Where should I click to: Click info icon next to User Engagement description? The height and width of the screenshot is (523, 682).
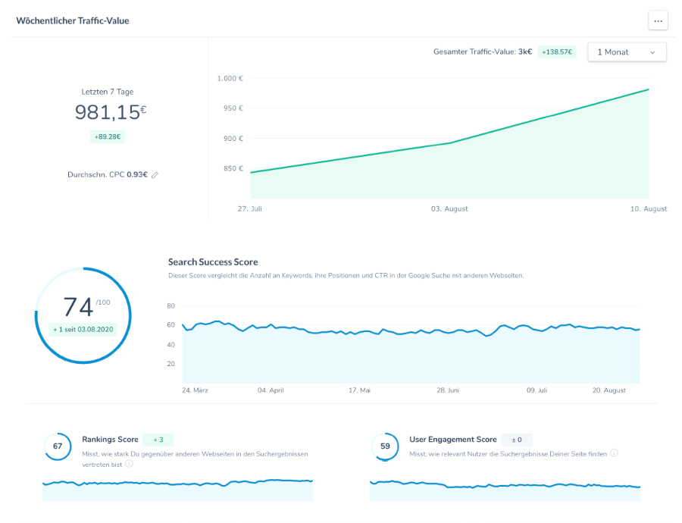(614, 453)
